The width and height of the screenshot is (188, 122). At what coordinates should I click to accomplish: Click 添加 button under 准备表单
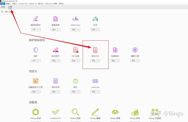pos(54,30)
